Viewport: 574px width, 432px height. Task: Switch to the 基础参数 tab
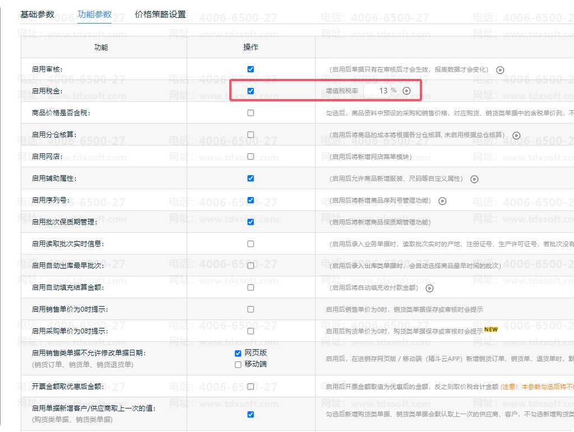38,15
